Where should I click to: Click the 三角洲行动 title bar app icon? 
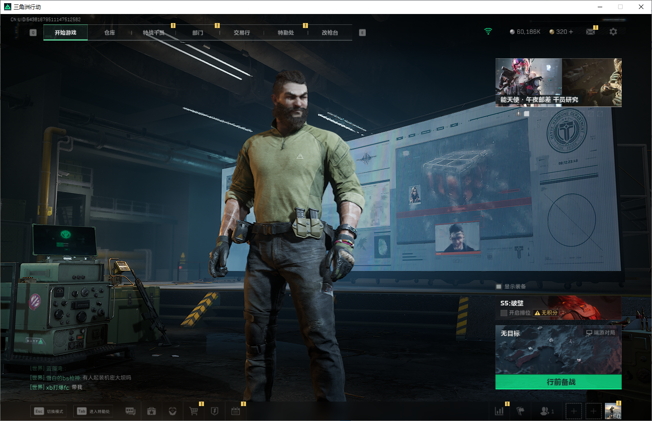click(x=8, y=7)
